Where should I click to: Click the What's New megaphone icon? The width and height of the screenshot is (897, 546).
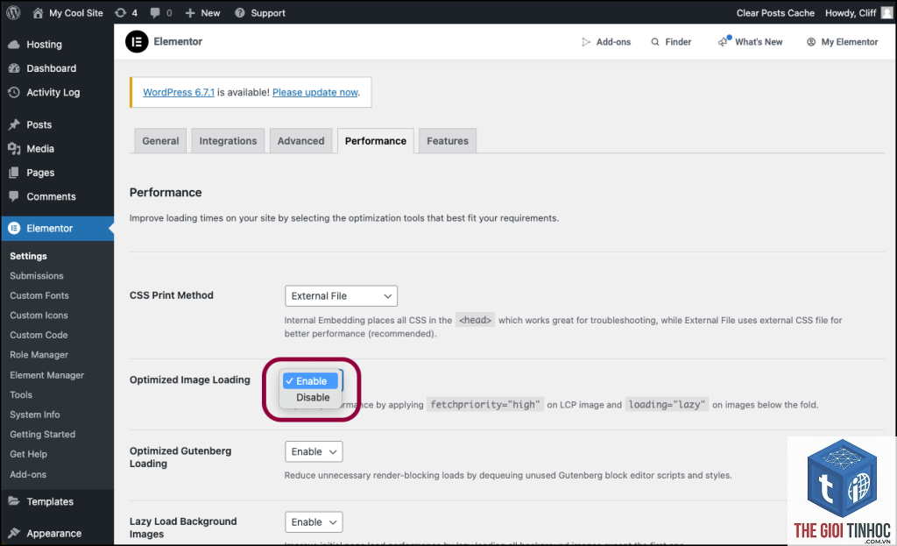tap(724, 41)
